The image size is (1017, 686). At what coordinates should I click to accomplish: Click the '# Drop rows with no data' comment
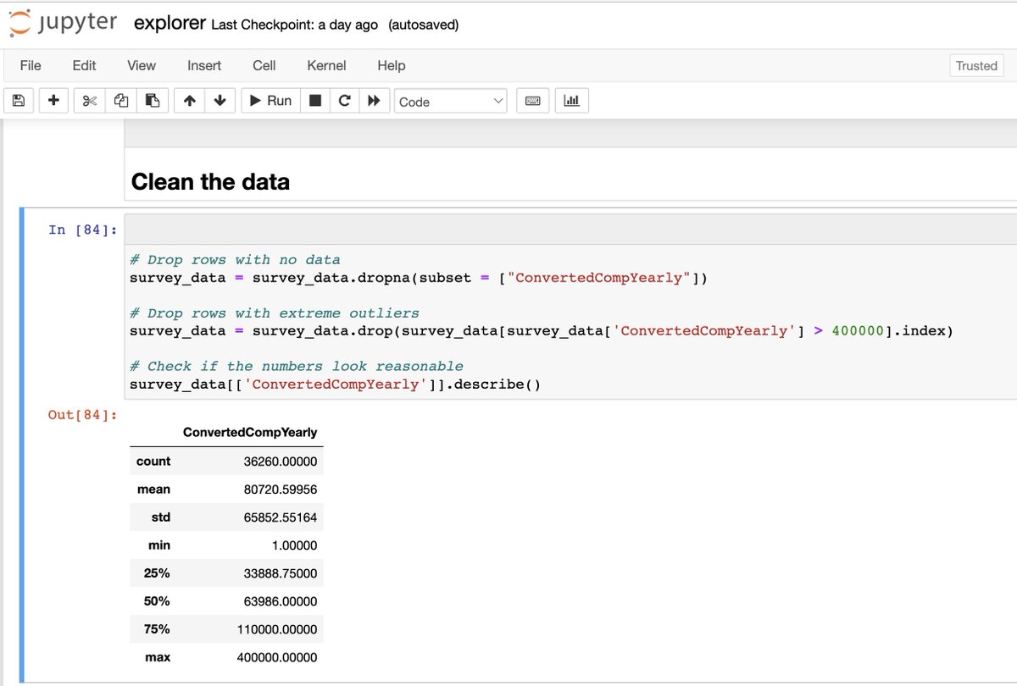pos(235,260)
